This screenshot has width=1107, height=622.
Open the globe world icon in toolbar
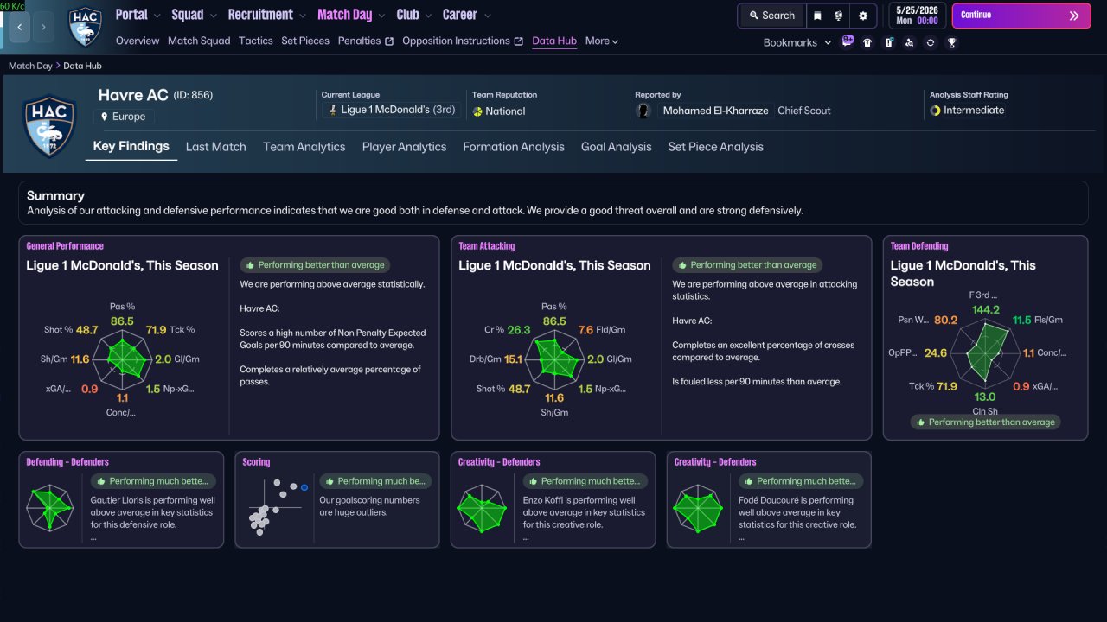tap(839, 16)
